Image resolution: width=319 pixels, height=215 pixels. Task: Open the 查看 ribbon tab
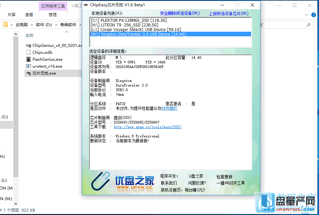coord(29,15)
